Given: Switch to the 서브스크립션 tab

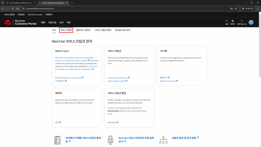Looking at the screenshot, I should coord(66,30).
